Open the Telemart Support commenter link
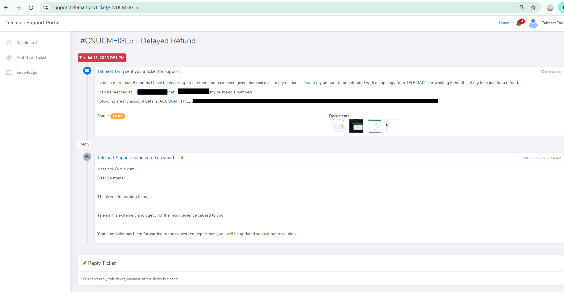 click(114, 158)
